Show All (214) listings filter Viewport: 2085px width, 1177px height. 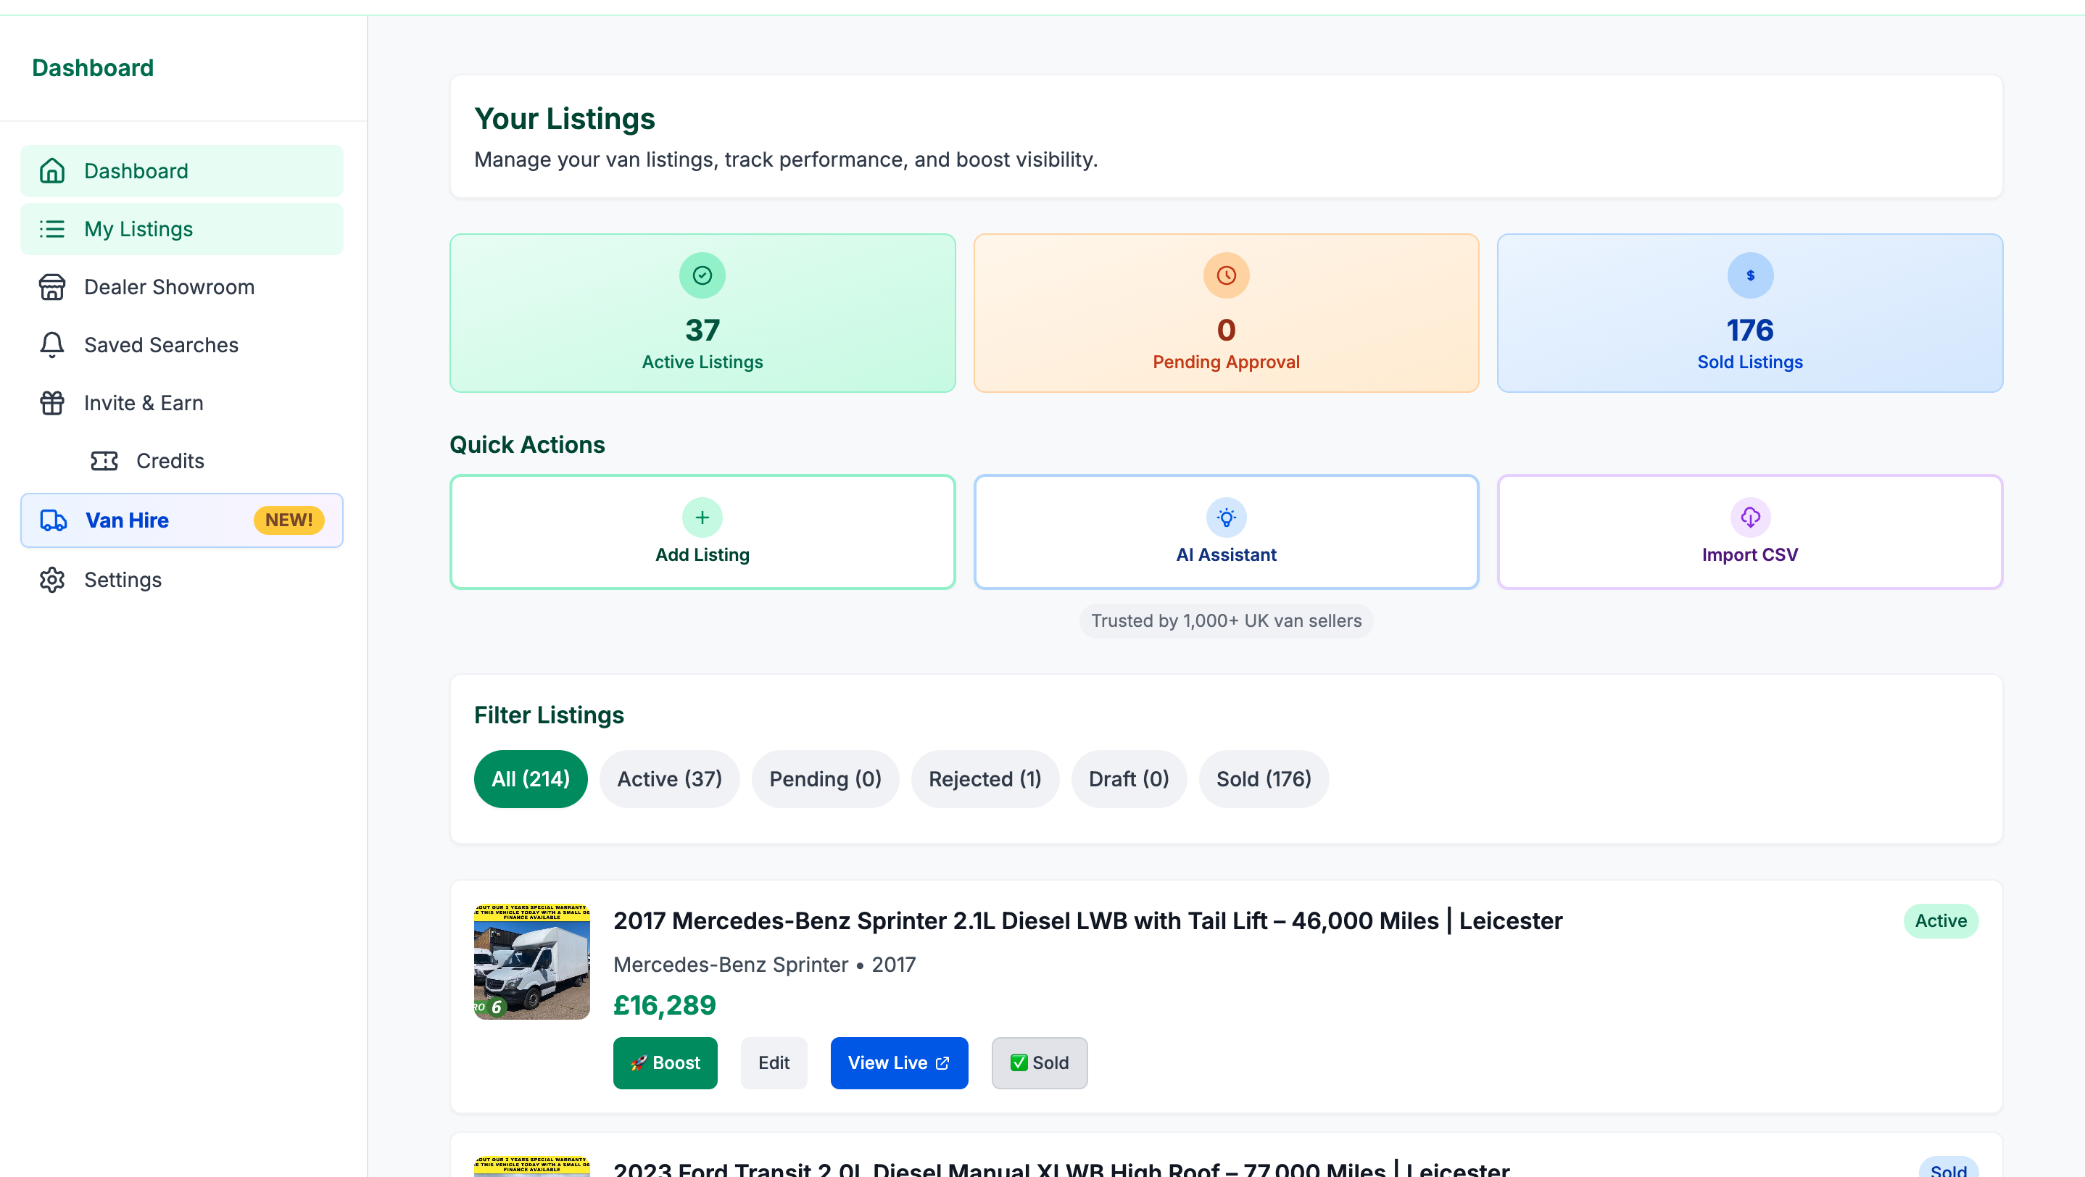(530, 779)
